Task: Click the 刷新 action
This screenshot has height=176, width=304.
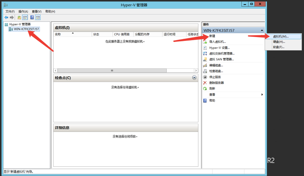Action: [x=212, y=89]
